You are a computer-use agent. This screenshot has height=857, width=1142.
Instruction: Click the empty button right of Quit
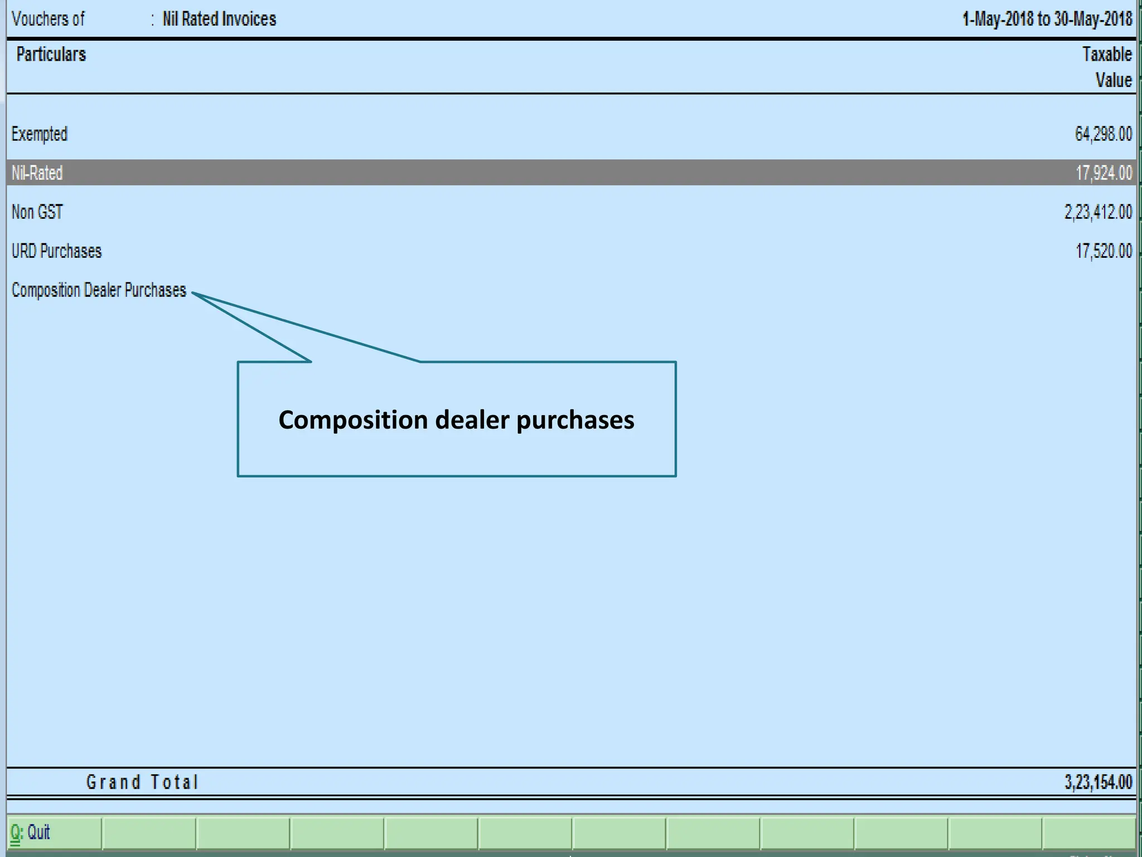pos(149,832)
